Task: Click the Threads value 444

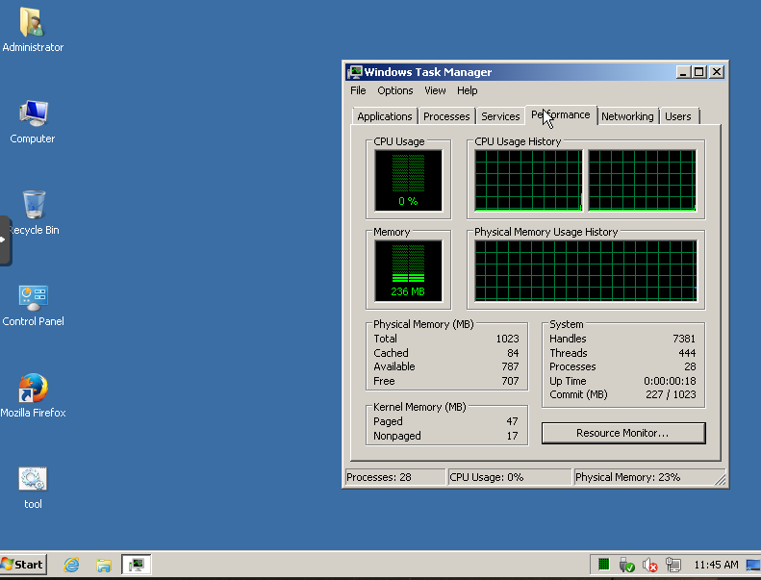Action: tap(687, 353)
